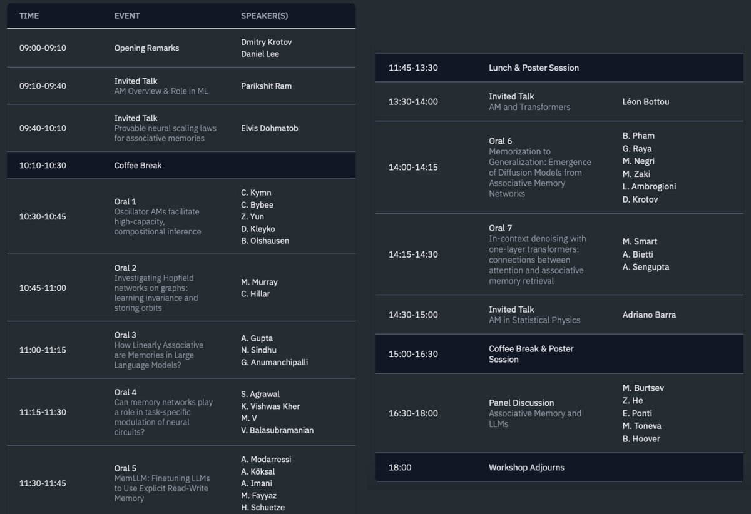
Task: Click the SPEAKER(S) column header
Action: point(265,16)
